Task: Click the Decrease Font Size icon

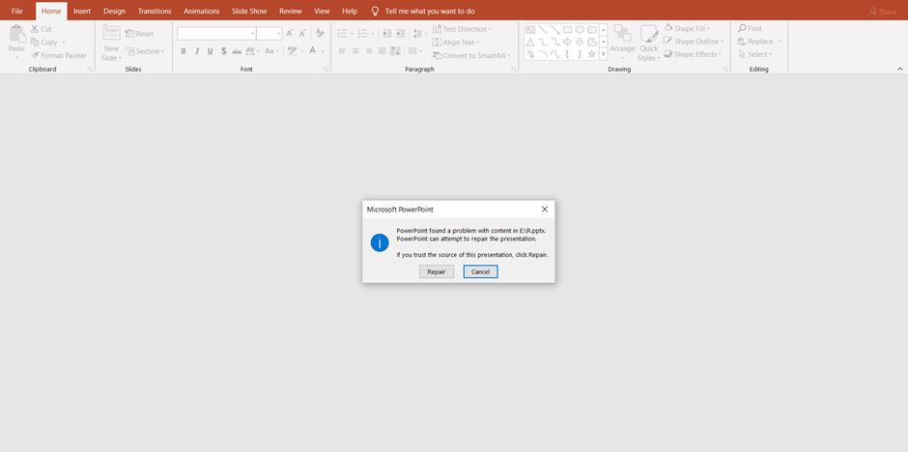Action: (x=302, y=34)
